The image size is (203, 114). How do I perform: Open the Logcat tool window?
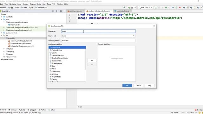(x=32, y=110)
